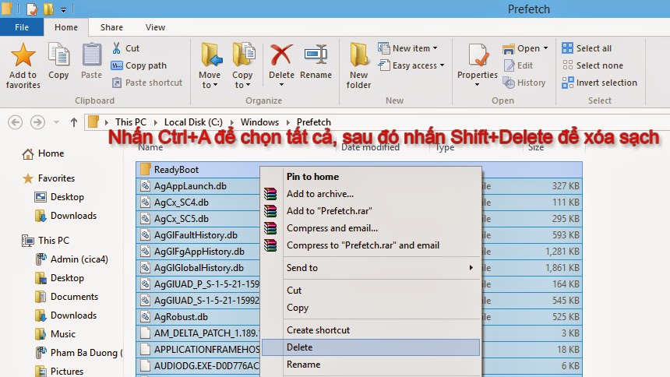Click Invert selection in ribbon
The image size is (670, 377).
pyautogui.click(x=600, y=83)
